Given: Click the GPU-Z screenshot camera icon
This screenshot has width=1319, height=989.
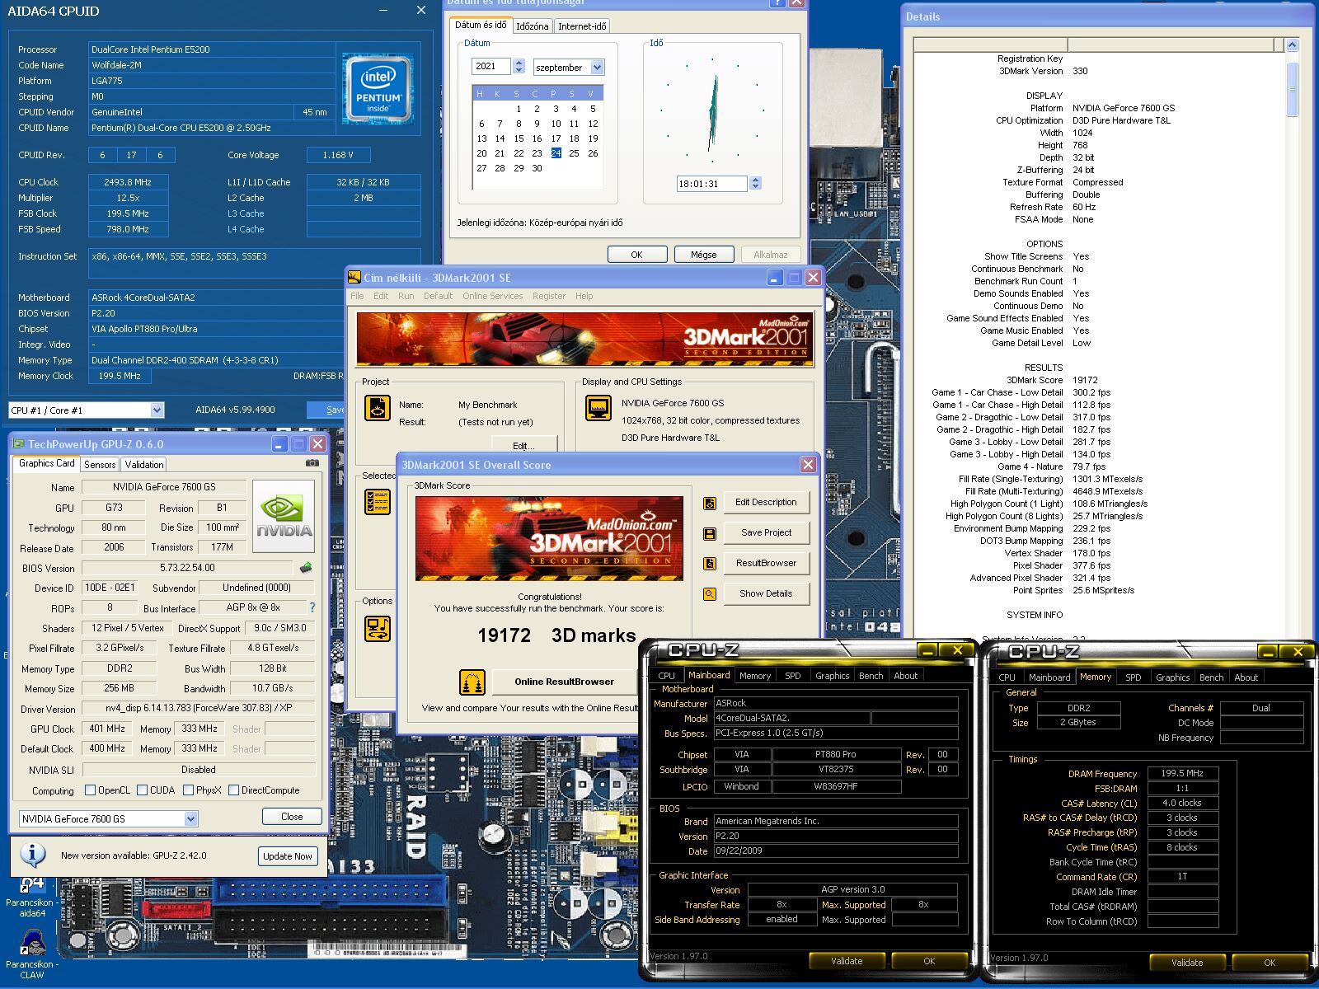Looking at the screenshot, I should pos(312,463).
